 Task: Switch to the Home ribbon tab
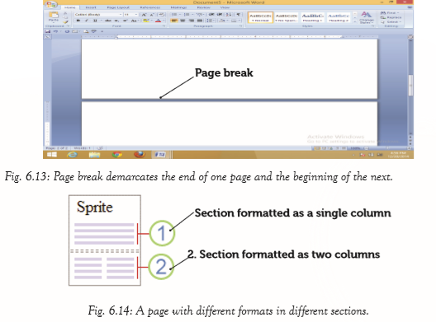[70, 7]
